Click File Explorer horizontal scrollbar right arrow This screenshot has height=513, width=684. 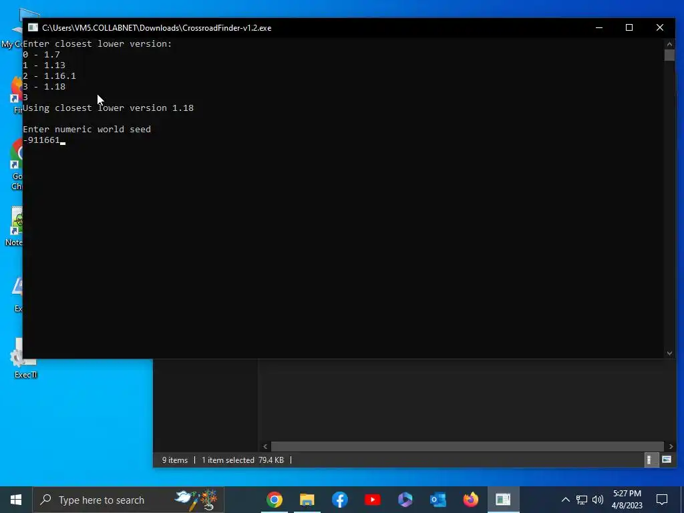point(671,446)
